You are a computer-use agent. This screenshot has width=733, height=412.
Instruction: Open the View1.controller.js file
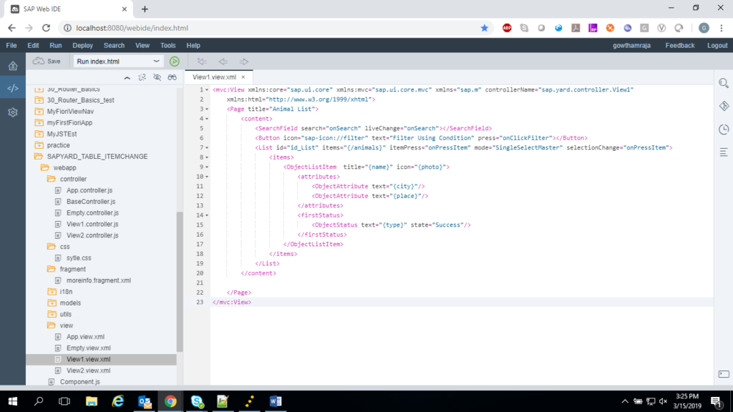(92, 224)
